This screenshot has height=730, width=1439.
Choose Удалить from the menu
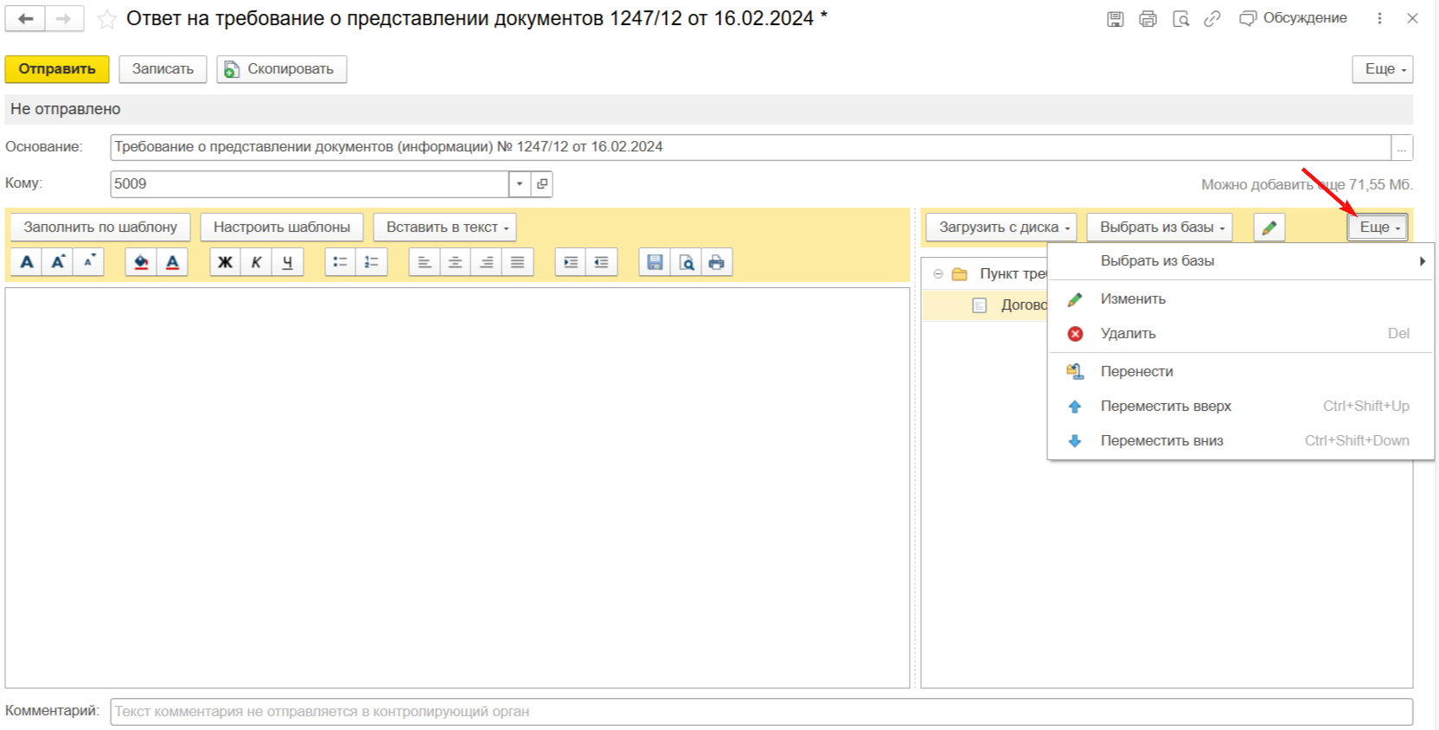point(1240,334)
